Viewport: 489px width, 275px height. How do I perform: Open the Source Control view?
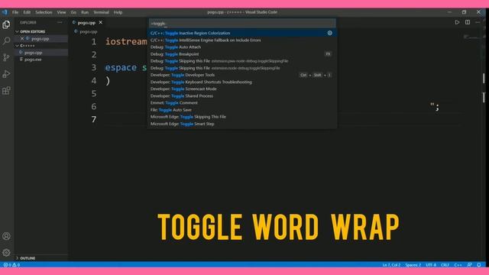[6, 57]
